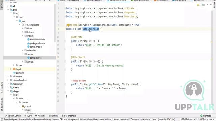Screen dimensions: 216x121
Task: Open the TODO tool window
Action: pos(28,116)
